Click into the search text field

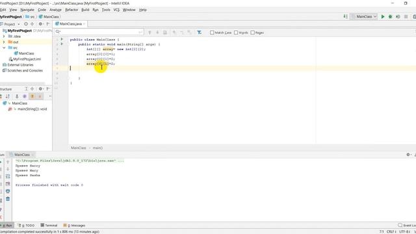[x=99, y=32]
